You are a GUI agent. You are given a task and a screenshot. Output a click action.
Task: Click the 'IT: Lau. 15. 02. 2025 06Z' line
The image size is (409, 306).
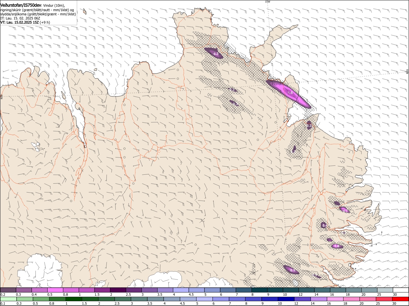tap(20, 18)
